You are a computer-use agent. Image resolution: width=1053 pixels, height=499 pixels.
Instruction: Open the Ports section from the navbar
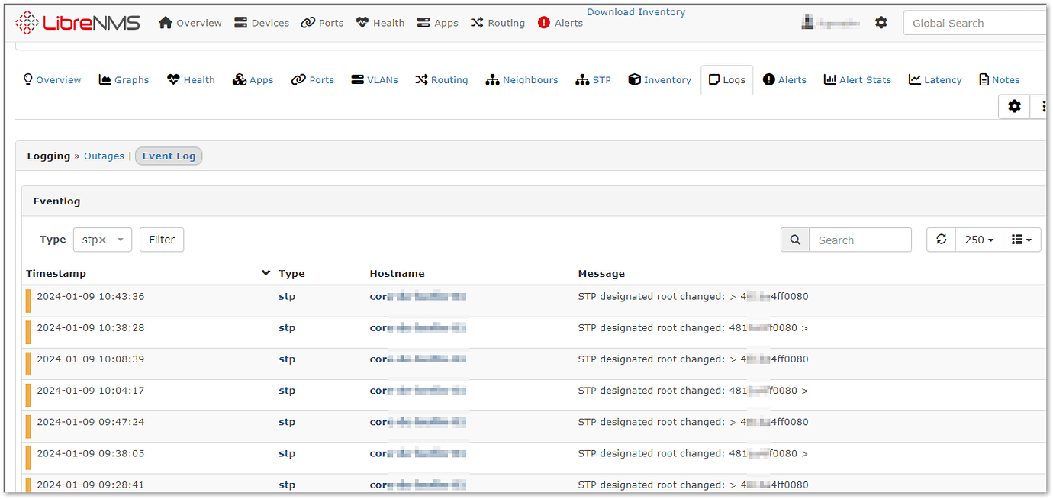321,23
